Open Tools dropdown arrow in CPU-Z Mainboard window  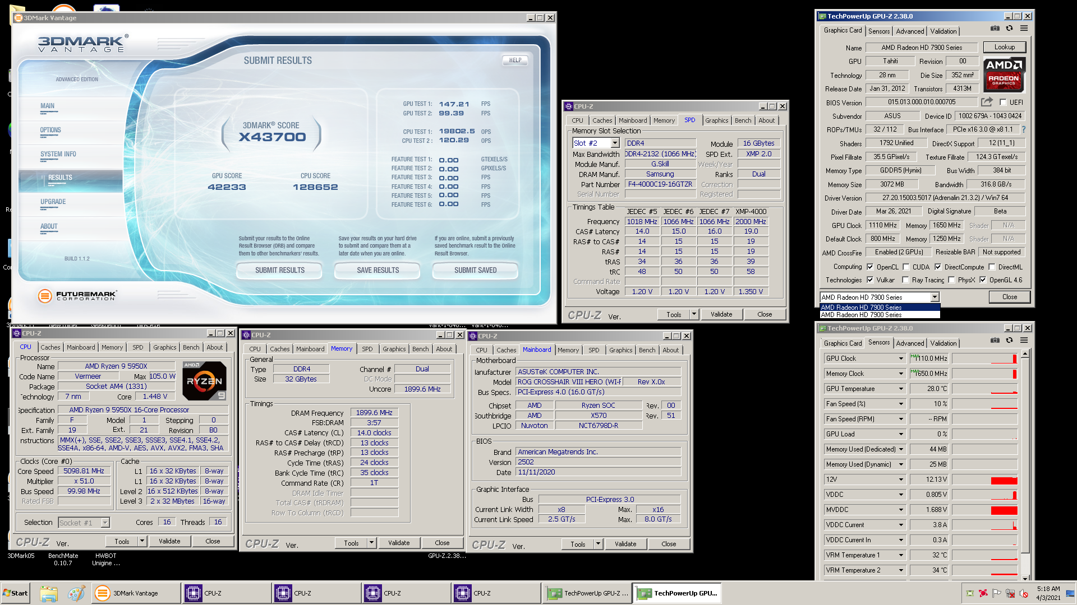coord(598,544)
